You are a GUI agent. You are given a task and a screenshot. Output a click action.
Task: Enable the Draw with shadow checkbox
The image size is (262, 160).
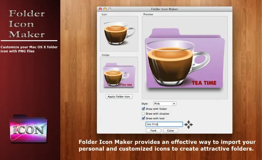tap(143, 114)
